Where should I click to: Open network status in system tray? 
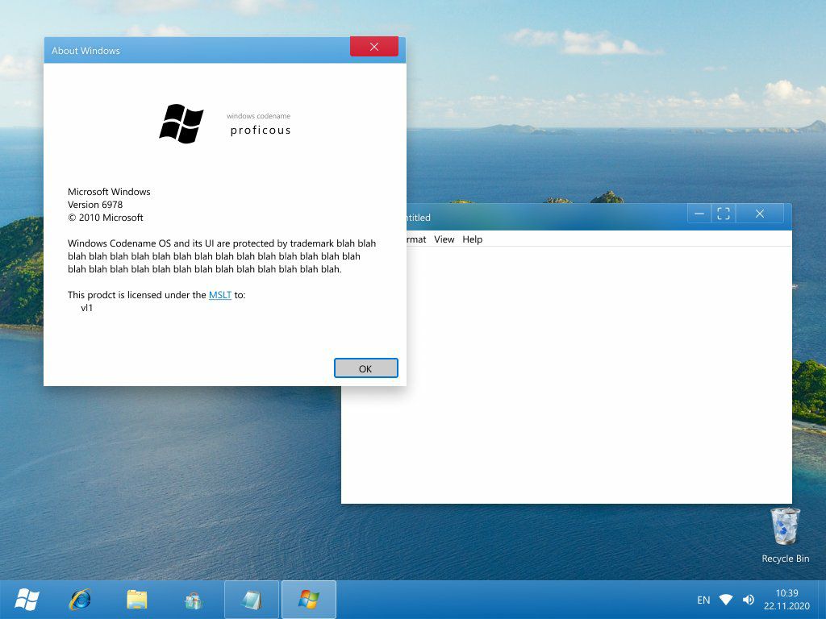[x=726, y=600]
